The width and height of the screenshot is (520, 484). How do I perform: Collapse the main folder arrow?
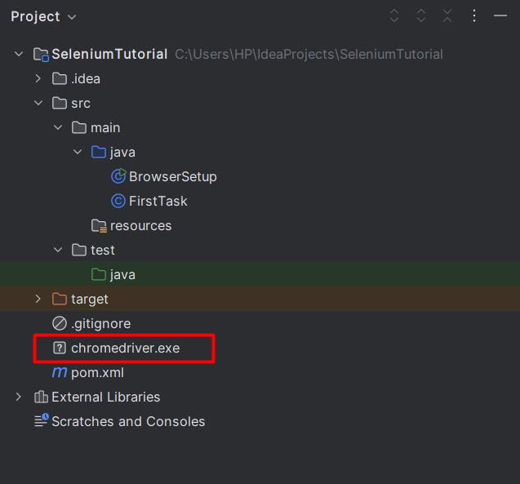pyautogui.click(x=57, y=127)
